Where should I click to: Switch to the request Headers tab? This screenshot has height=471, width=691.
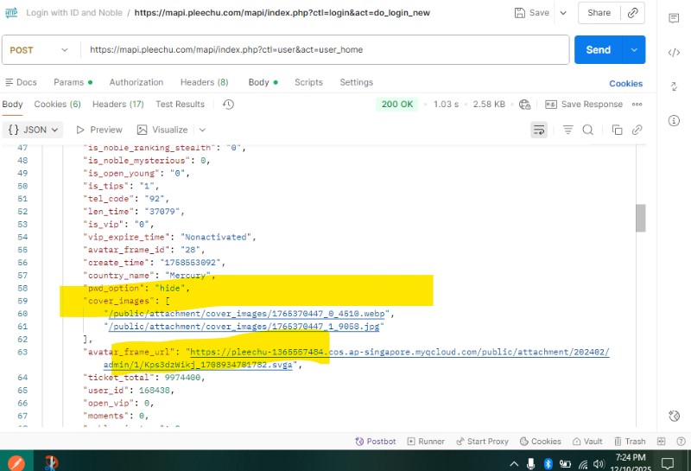tap(204, 82)
